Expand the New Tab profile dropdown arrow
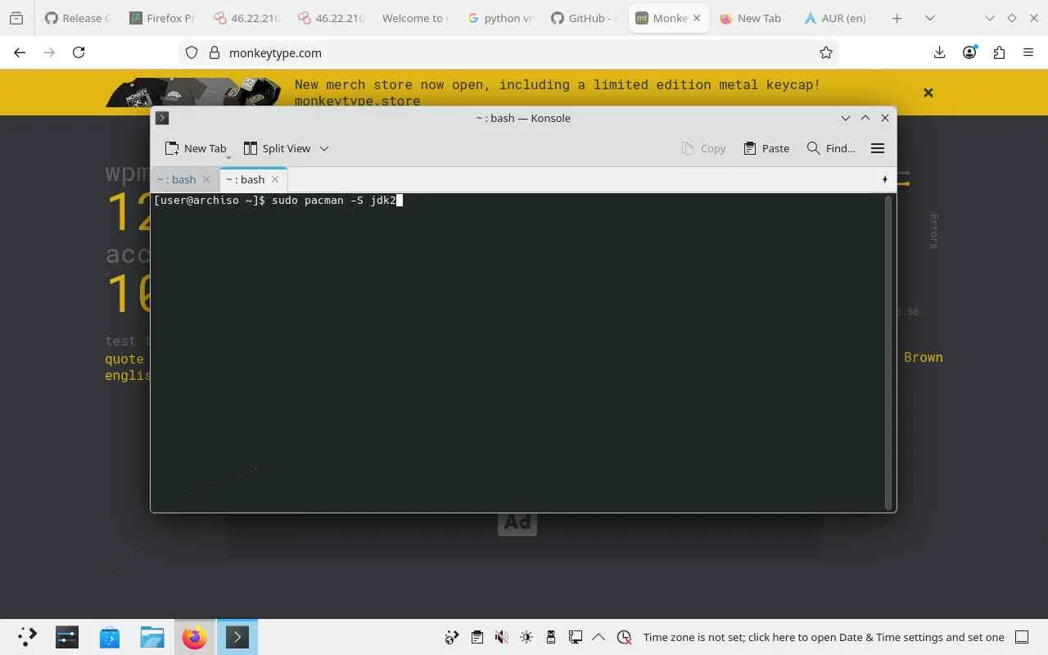1048x655 pixels. click(228, 156)
